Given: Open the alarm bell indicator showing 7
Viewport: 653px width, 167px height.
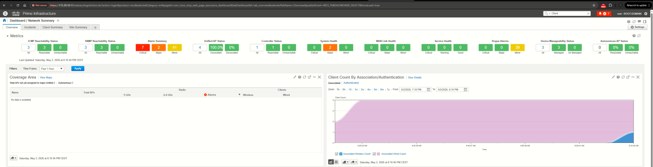Looking at the screenshot, I should [x=604, y=14].
